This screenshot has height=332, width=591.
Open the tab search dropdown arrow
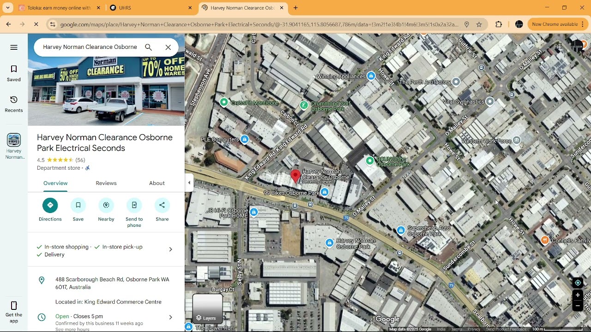click(x=8, y=8)
